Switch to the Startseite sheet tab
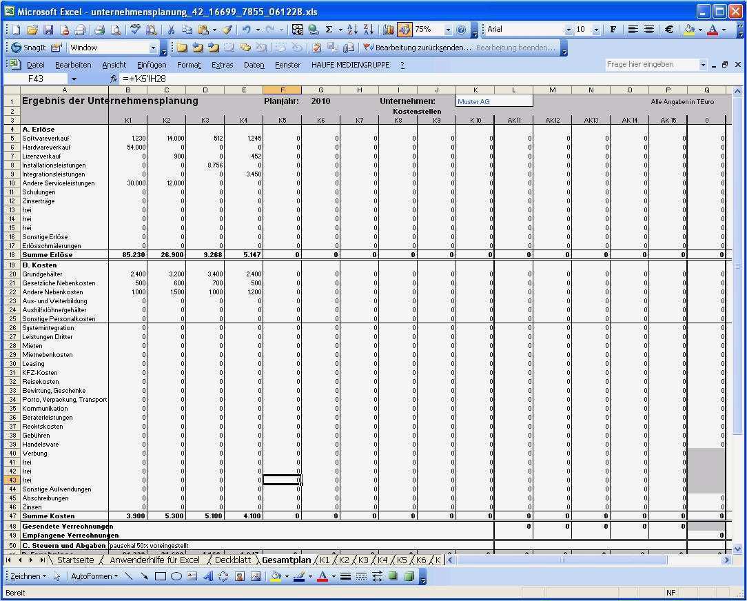The height and width of the screenshot is (601, 747). click(75, 560)
